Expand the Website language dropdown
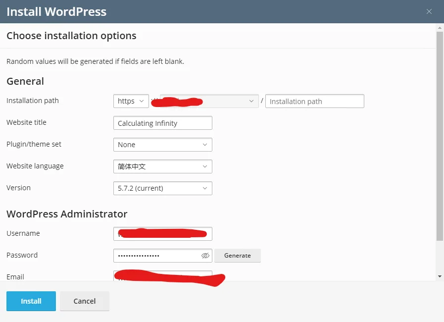444x322 pixels. [x=162, y=166]
